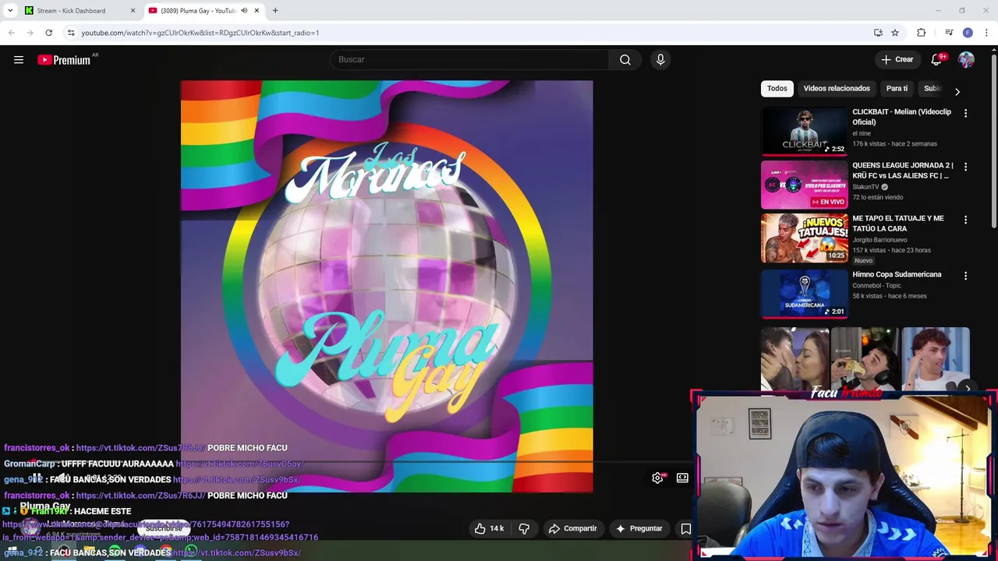Open the Chrome profile F avatar
Image resolution: width=998 pixels, height=561 pixels.
point(968,33)
